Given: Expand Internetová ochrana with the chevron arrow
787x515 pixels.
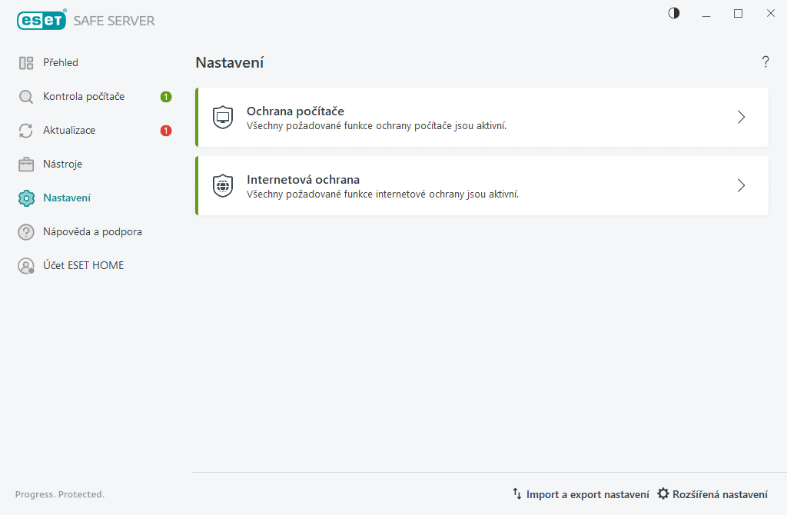Looking at the screenshot, I should point(741,186).
